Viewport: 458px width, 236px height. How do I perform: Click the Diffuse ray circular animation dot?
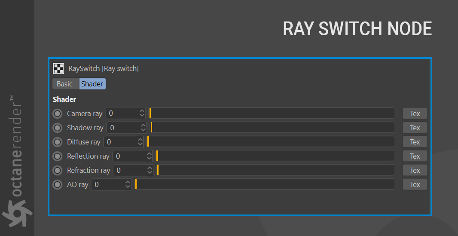[x=57, y=142]
